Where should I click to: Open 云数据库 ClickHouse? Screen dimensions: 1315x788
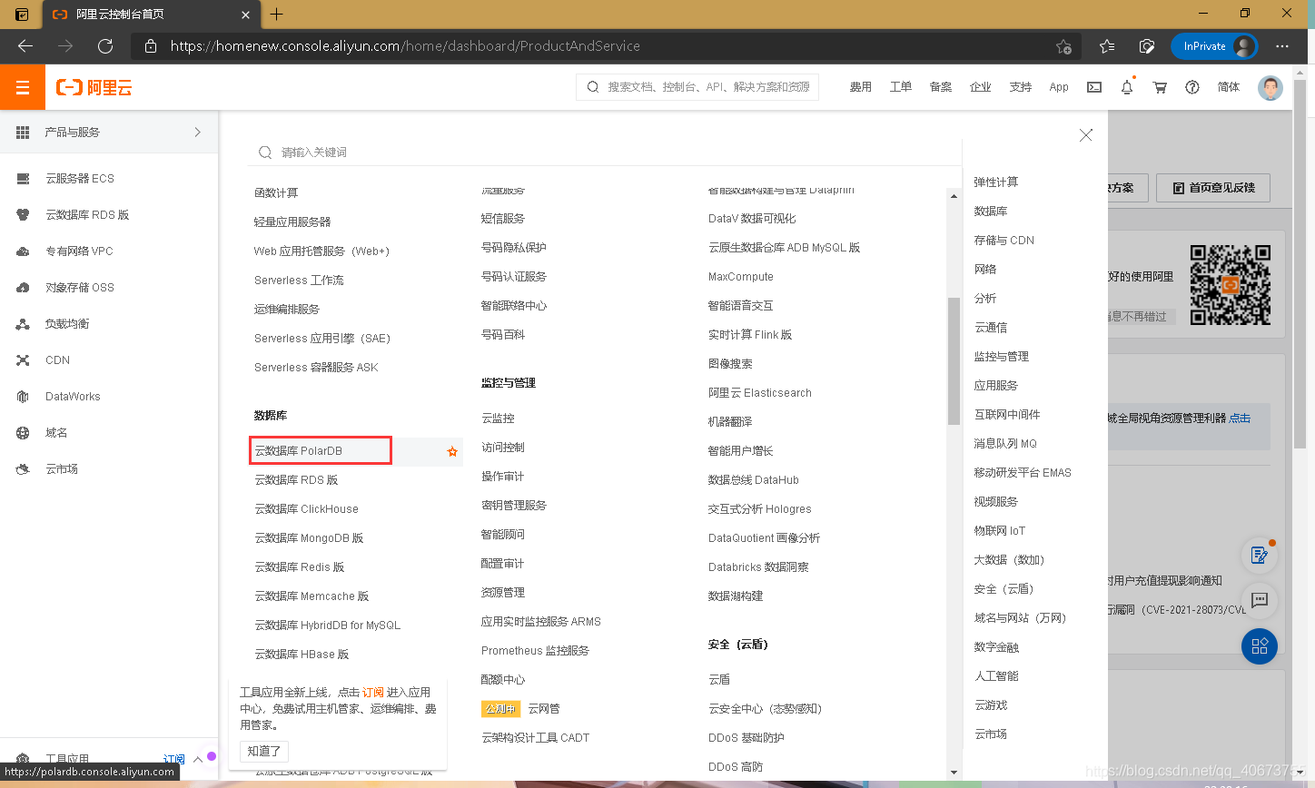(306, 509)
